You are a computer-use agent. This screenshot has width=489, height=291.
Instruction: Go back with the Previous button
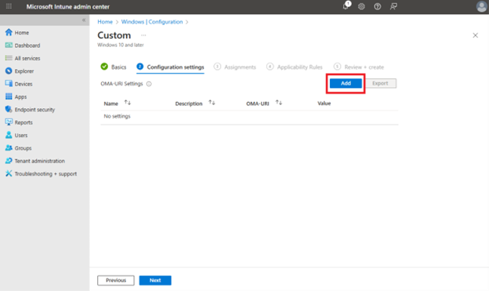116,280
